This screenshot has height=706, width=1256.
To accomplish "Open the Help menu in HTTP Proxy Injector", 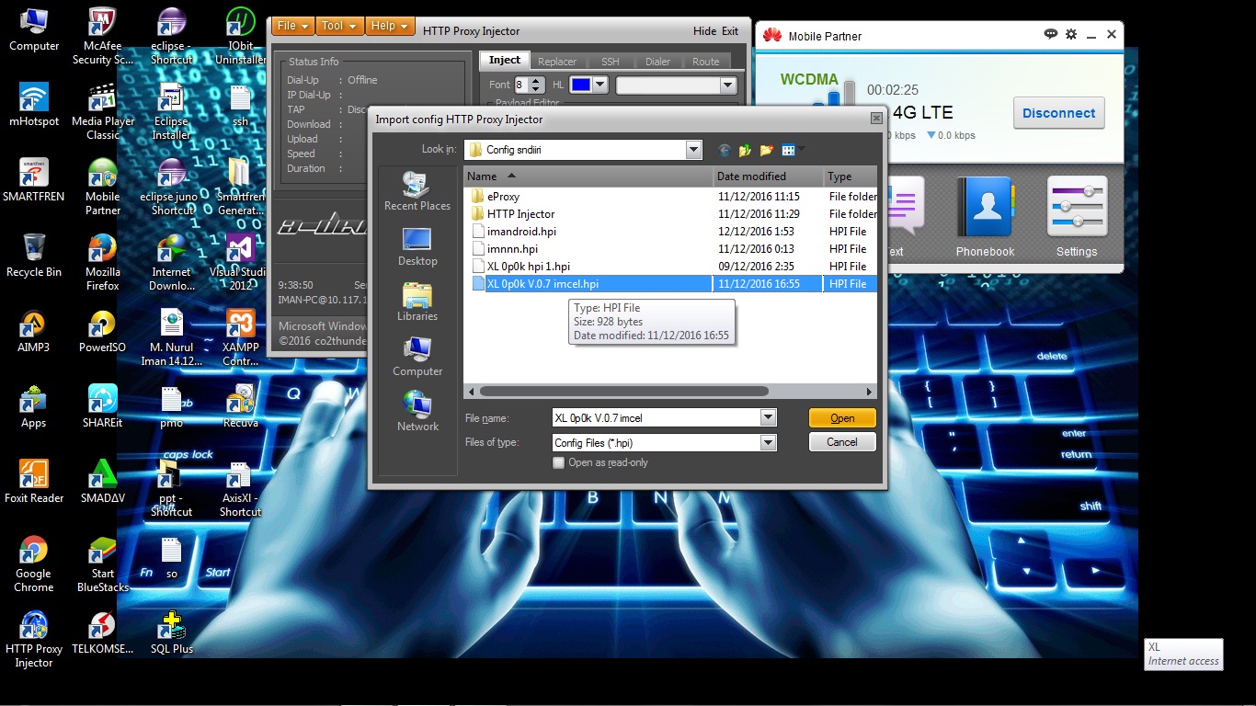I will tap(390, 26).
